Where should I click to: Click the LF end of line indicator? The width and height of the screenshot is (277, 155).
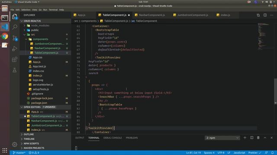pyautogui.click(x=229, y=153)
